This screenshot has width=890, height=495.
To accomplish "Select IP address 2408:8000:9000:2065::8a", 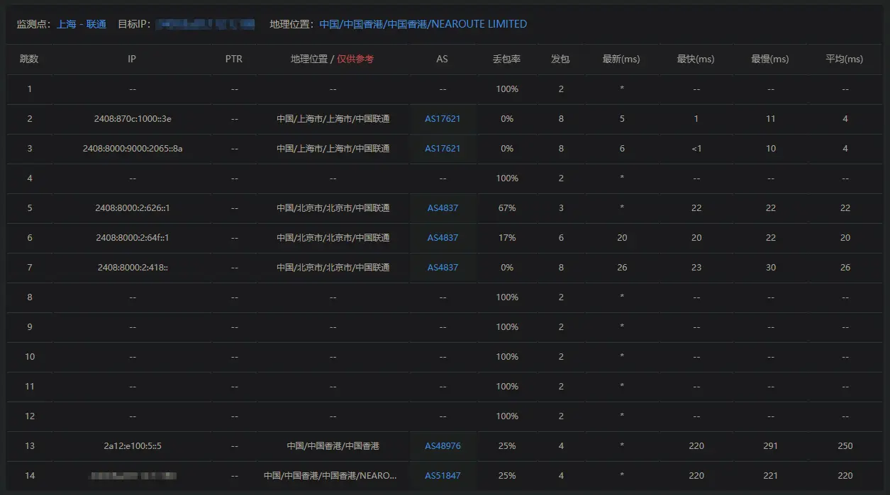I will click(133, 149).
